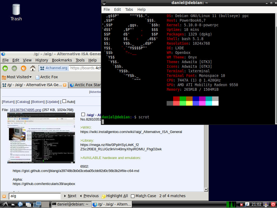This screenshot has width=277, height=208.
Task: Go to browser Home page icon
Action: pos(33,68)
